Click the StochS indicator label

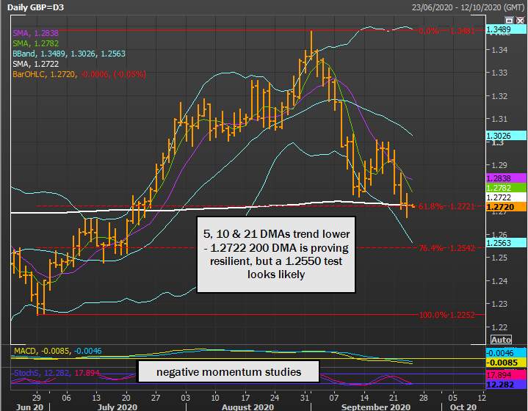point(56,373)
